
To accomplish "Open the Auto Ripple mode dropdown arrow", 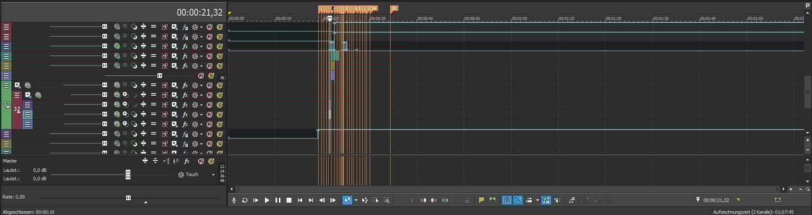I will (x=537, y=200).
